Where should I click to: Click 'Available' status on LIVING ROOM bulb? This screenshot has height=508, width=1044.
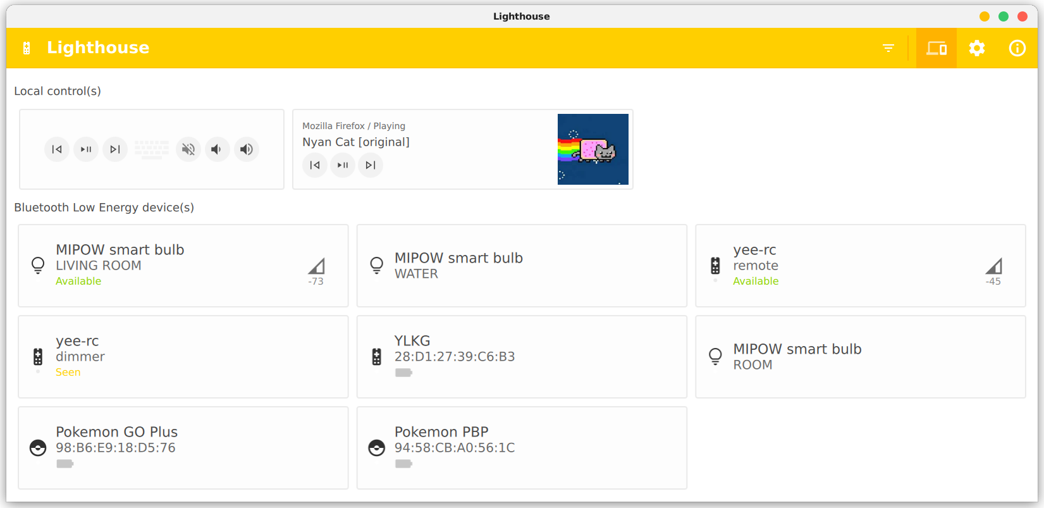coord(78,282)
